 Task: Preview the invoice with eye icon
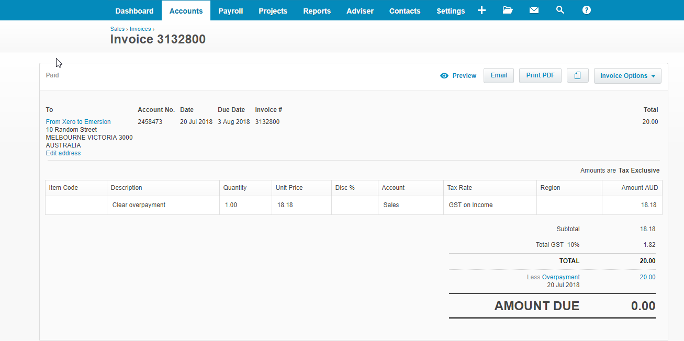pos(458,76)
